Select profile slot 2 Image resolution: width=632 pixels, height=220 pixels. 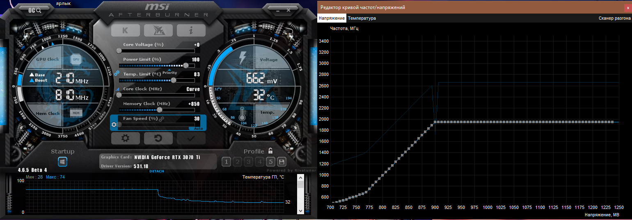coord(237,162)
